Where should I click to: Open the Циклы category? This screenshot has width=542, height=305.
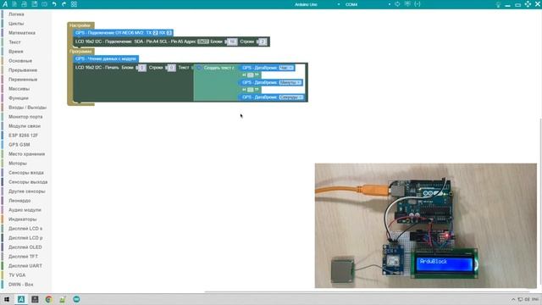point(16,24)
